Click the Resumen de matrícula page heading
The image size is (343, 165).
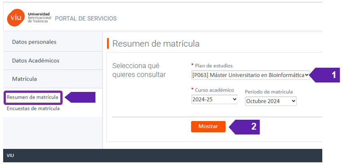[x=156, y=43]
